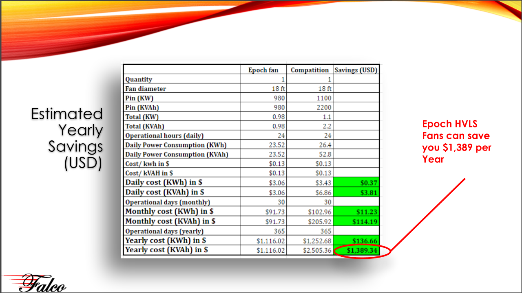
Task: Select the 'Fan diameter' row label
Action: [146, 89]
